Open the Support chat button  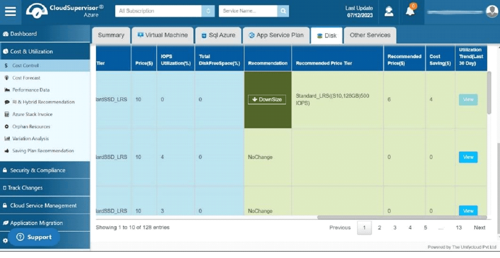[x=34, y=237]
